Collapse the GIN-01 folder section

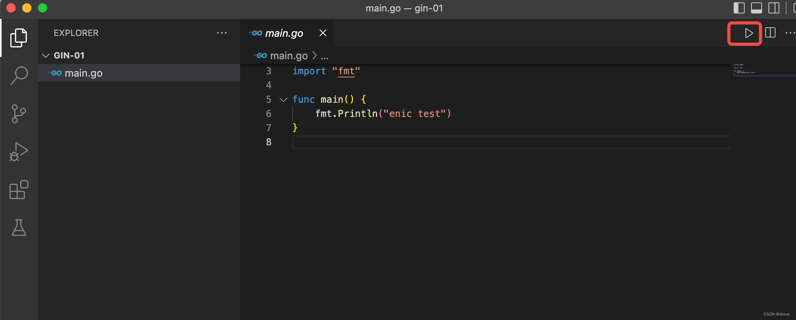tap(46, 56)
